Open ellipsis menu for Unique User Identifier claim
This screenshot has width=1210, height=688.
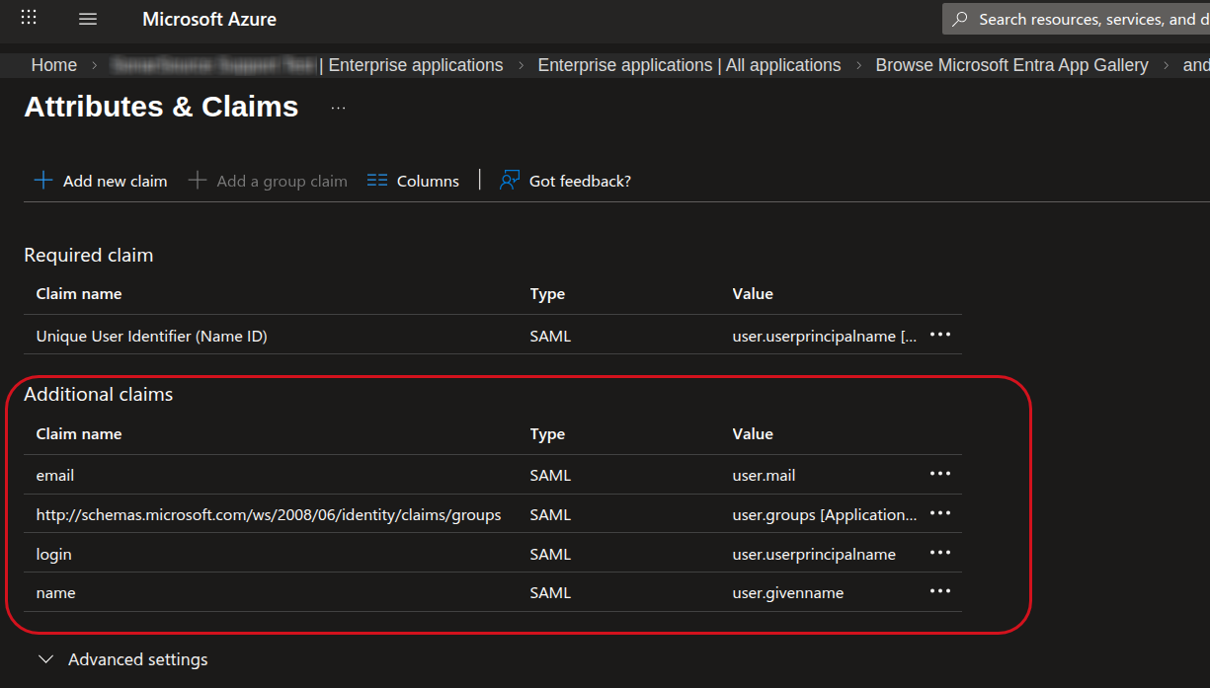[940, 335]
